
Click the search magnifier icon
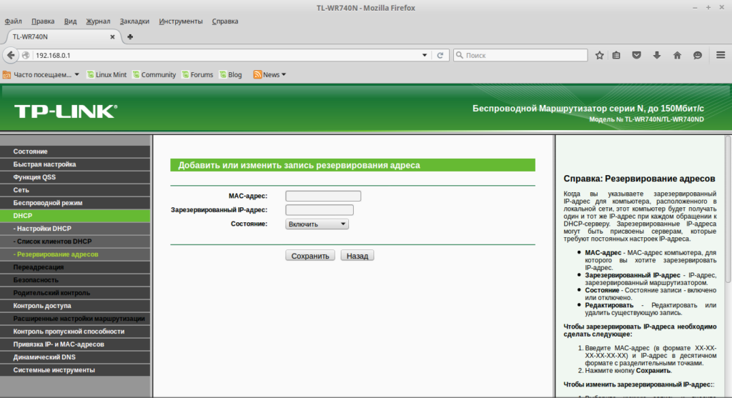tap(460, 55)
